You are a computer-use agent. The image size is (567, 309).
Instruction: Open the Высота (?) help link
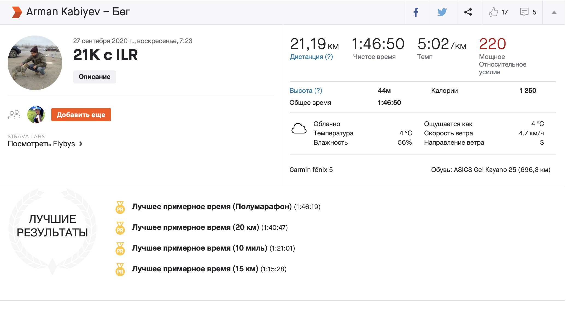pyautogui.click(x=306, y=91)
